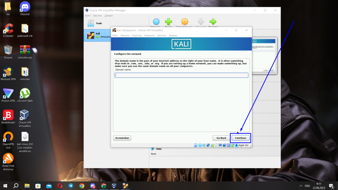Launch Discord from the desktop
Image resolution: width=338 pixels, height=190 pixels.
(x=24, y=6)
